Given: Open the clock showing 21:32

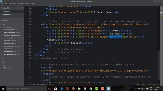Looking at the screenshot, I should (158, 89).
